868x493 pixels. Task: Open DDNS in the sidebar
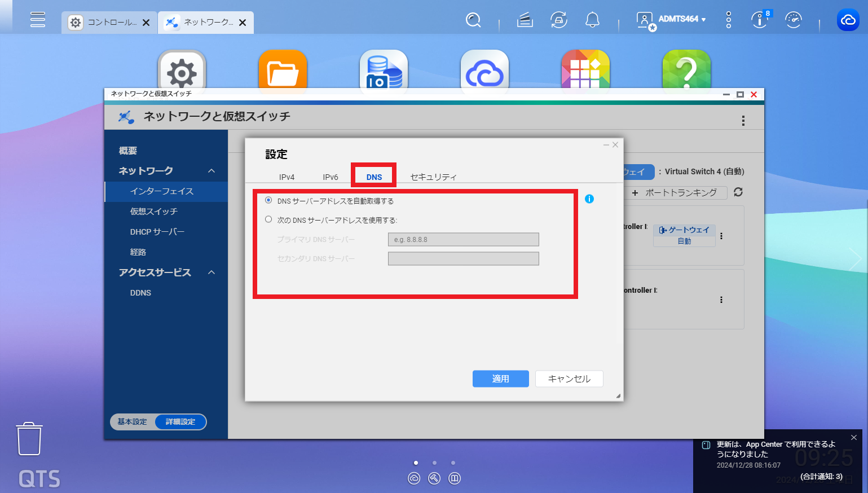click(140, 293)
